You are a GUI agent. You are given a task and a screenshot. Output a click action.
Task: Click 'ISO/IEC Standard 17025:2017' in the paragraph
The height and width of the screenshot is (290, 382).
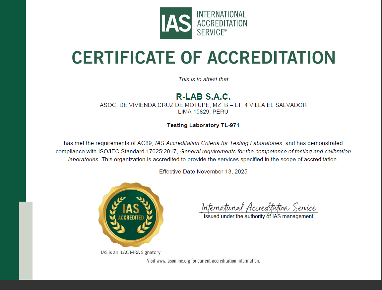coord(137,151)
